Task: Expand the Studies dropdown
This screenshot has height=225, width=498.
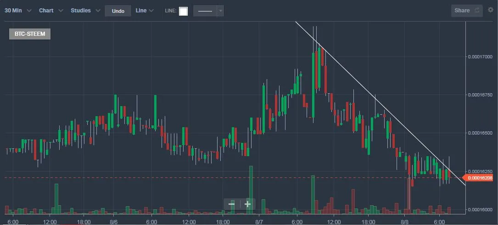Action: (x=85, y=11)
